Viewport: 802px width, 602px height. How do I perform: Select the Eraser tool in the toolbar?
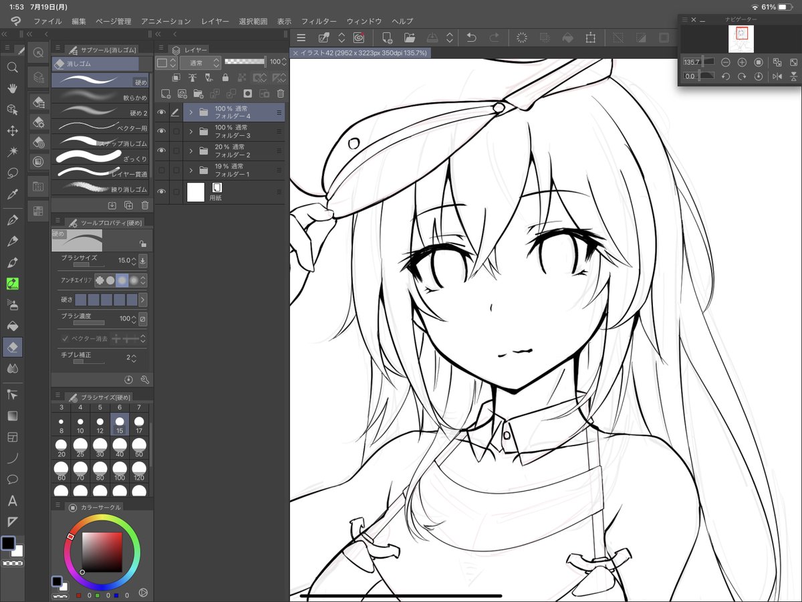pyautogui.click(x=13, y=346)
